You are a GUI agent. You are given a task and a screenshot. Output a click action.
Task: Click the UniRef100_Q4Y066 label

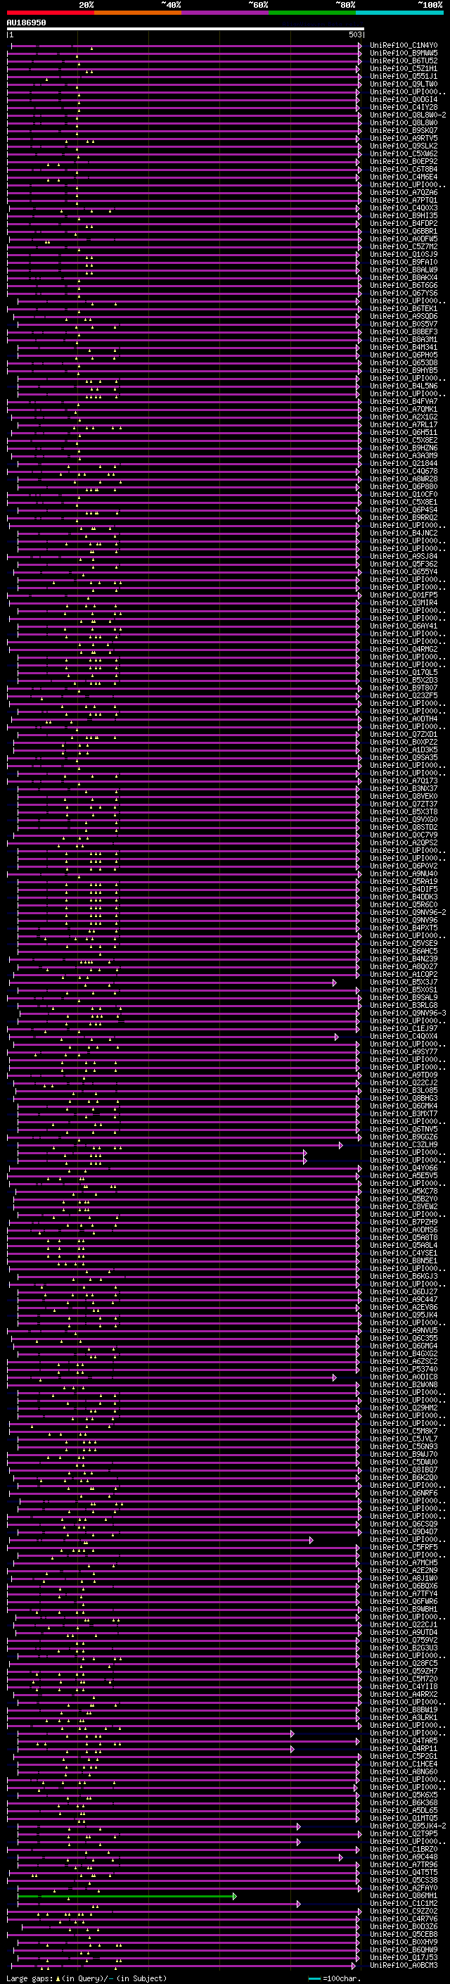point(404,1168)
